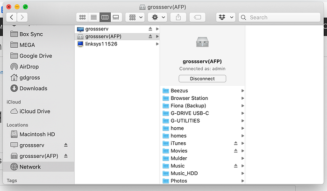
Task: Eject grossserv(AFP) from the sidebar
Action: point(66,156)
